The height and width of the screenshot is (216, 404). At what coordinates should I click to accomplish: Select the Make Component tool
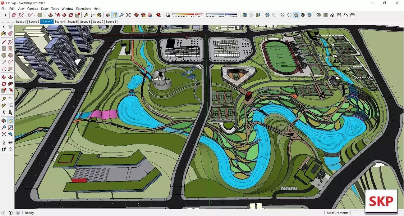tap(11, 27)
